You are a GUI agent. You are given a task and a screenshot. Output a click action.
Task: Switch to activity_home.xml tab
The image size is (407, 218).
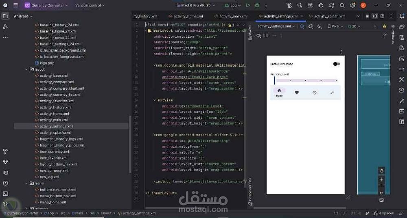click(186, 16)
